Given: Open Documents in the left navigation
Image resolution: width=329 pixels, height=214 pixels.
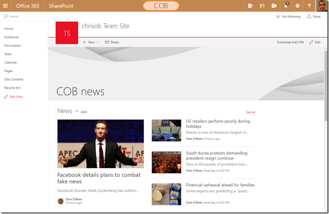Looking at the screenshot, I should pyautogui.click(x=12, y=45).
